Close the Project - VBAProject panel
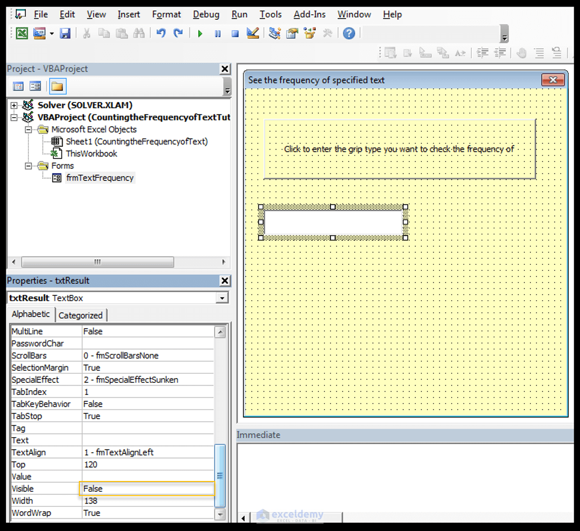Viewport: 580px width, 531px height. [x=225, y=69]
